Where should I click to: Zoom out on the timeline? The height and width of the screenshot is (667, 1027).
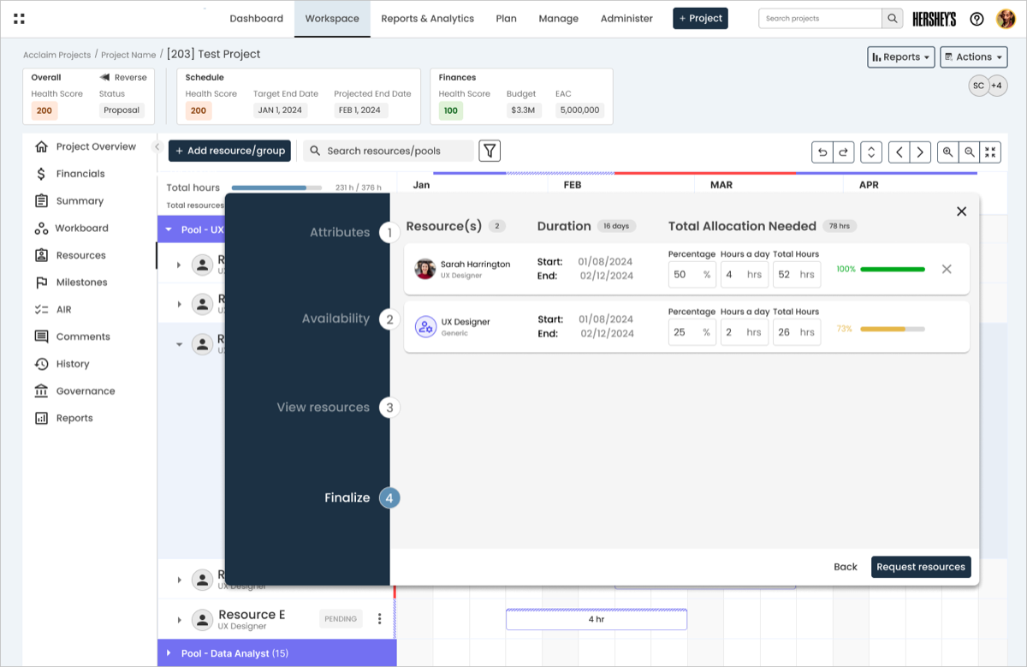pos(969,152)
